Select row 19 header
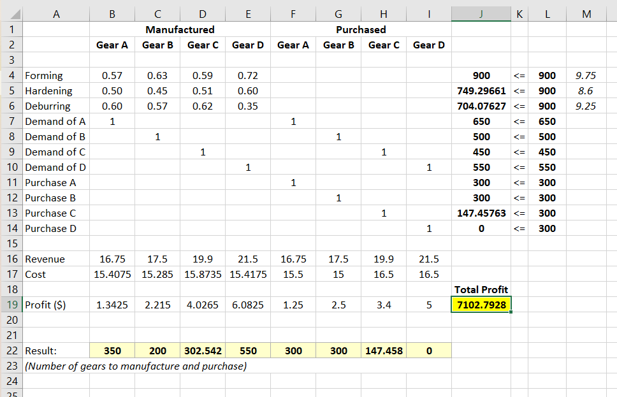The height and width of the screenshot is (397, 617). click(x=11, y=305)
